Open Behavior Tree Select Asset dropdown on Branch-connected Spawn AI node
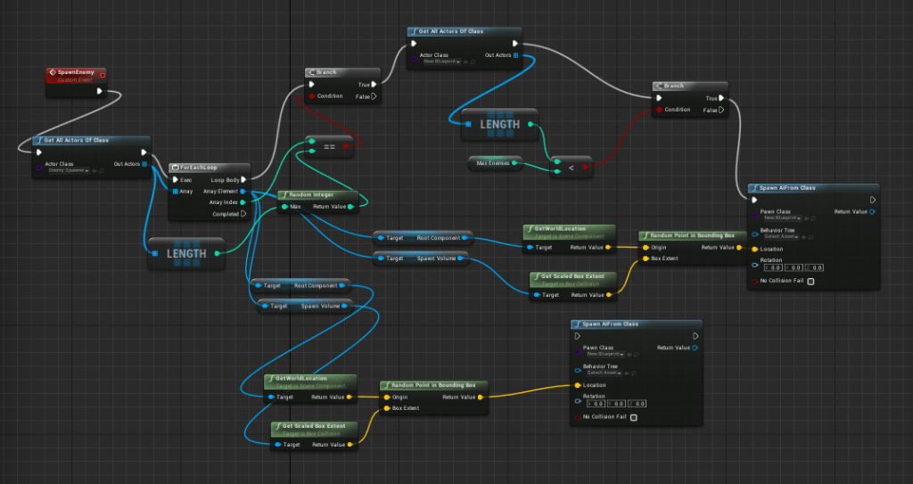This screenshot has width=913, height=484. pos(780,236)
